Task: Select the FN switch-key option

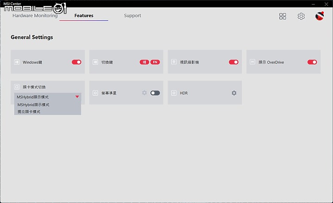Action: click(x=155, y=62)
